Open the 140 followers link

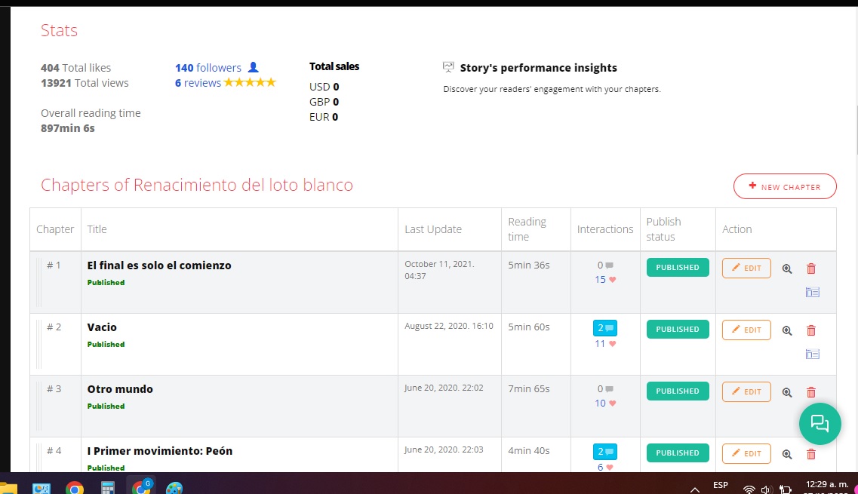(208, 68)
